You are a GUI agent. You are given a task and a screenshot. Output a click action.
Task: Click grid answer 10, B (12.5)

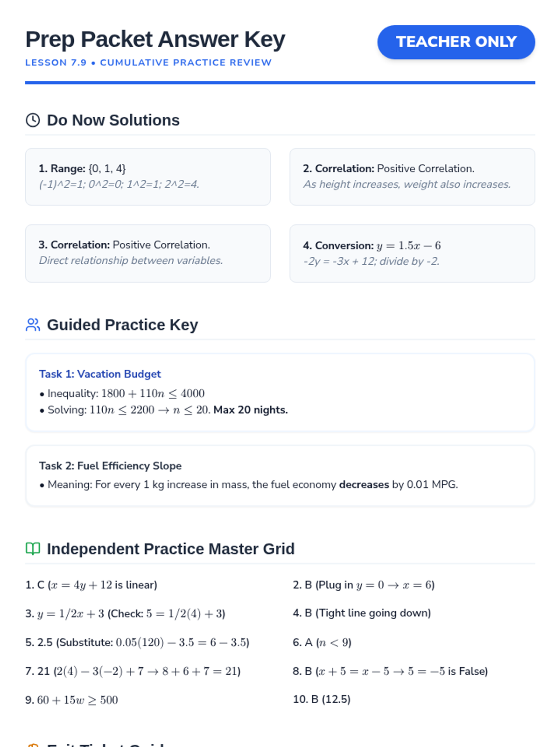click(x=322, y=699)
